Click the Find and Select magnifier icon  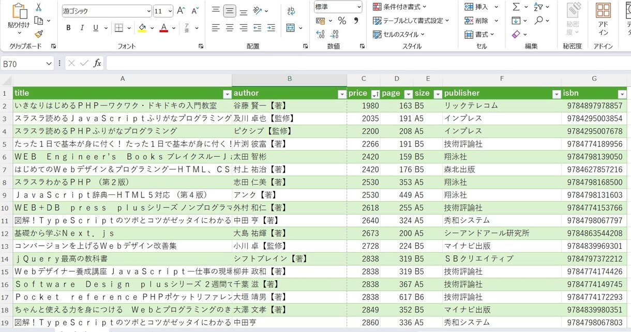539,21
